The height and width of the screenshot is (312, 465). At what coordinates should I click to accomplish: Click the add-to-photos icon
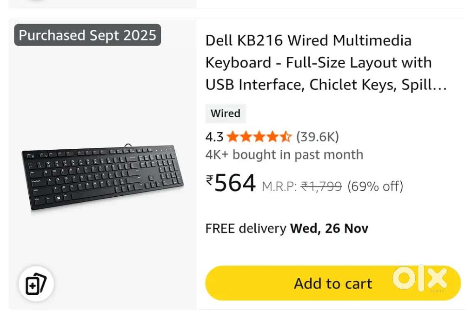[x=36, y=284]
